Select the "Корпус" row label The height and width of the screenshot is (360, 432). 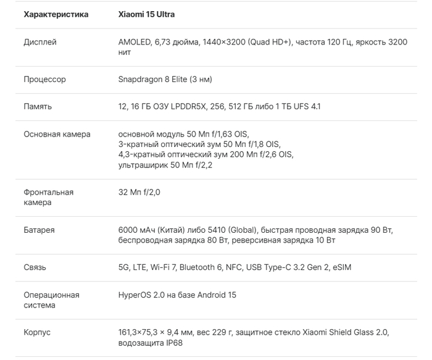coord(37,333)
